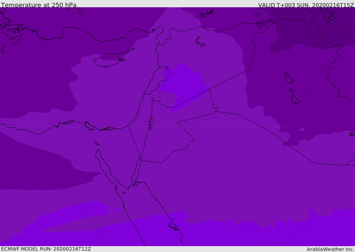Viewport: 355px width, 252px height.
Task: Click the 'Temperature at 250 hPa' title text
Action: 39,5
